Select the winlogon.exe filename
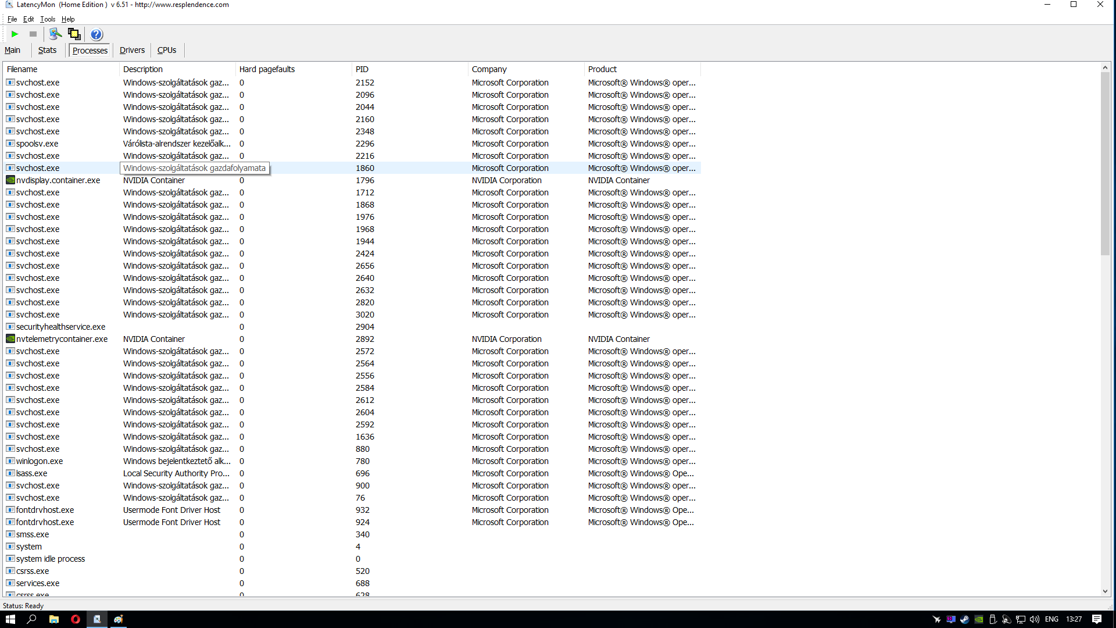The width and height of the screenshot is (1116, 628). tap(40, 461)
